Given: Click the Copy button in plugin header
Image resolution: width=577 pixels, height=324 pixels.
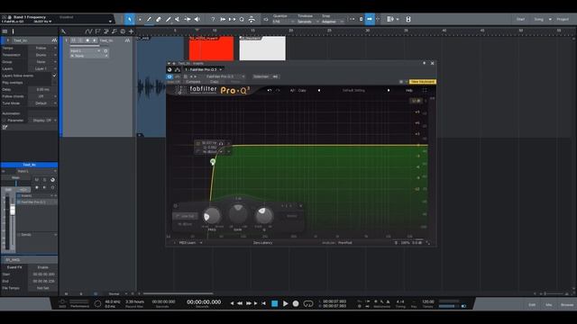Looking at the screenshot, I should (215, 82).
